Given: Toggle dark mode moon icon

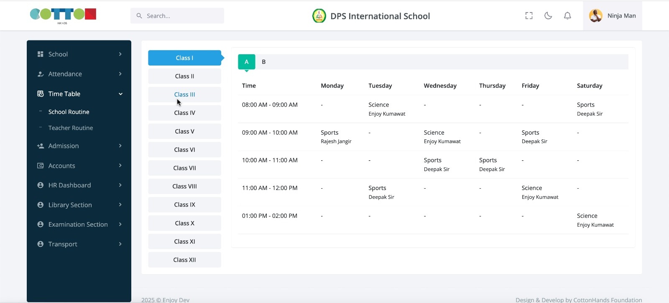Looking at the screenshot, I should coord(548,16).
